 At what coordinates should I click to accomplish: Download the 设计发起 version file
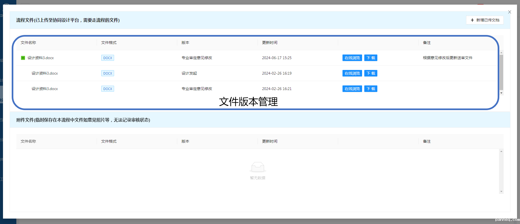click(371, 73)
